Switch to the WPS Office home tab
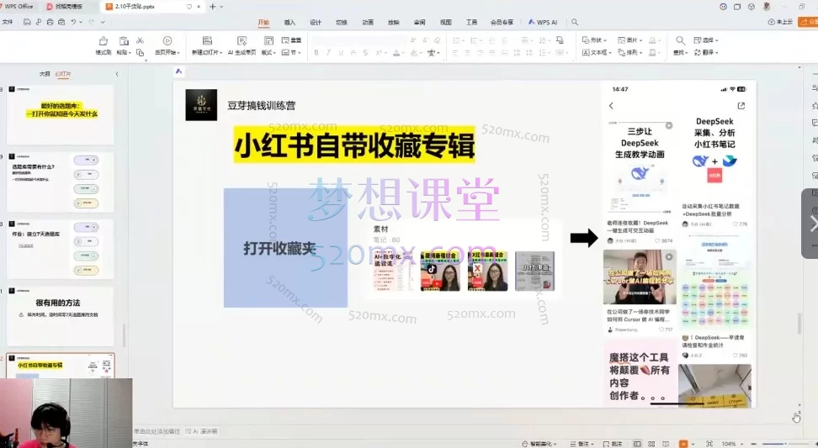This screenshot has height=448, width=818. (17, 6)
